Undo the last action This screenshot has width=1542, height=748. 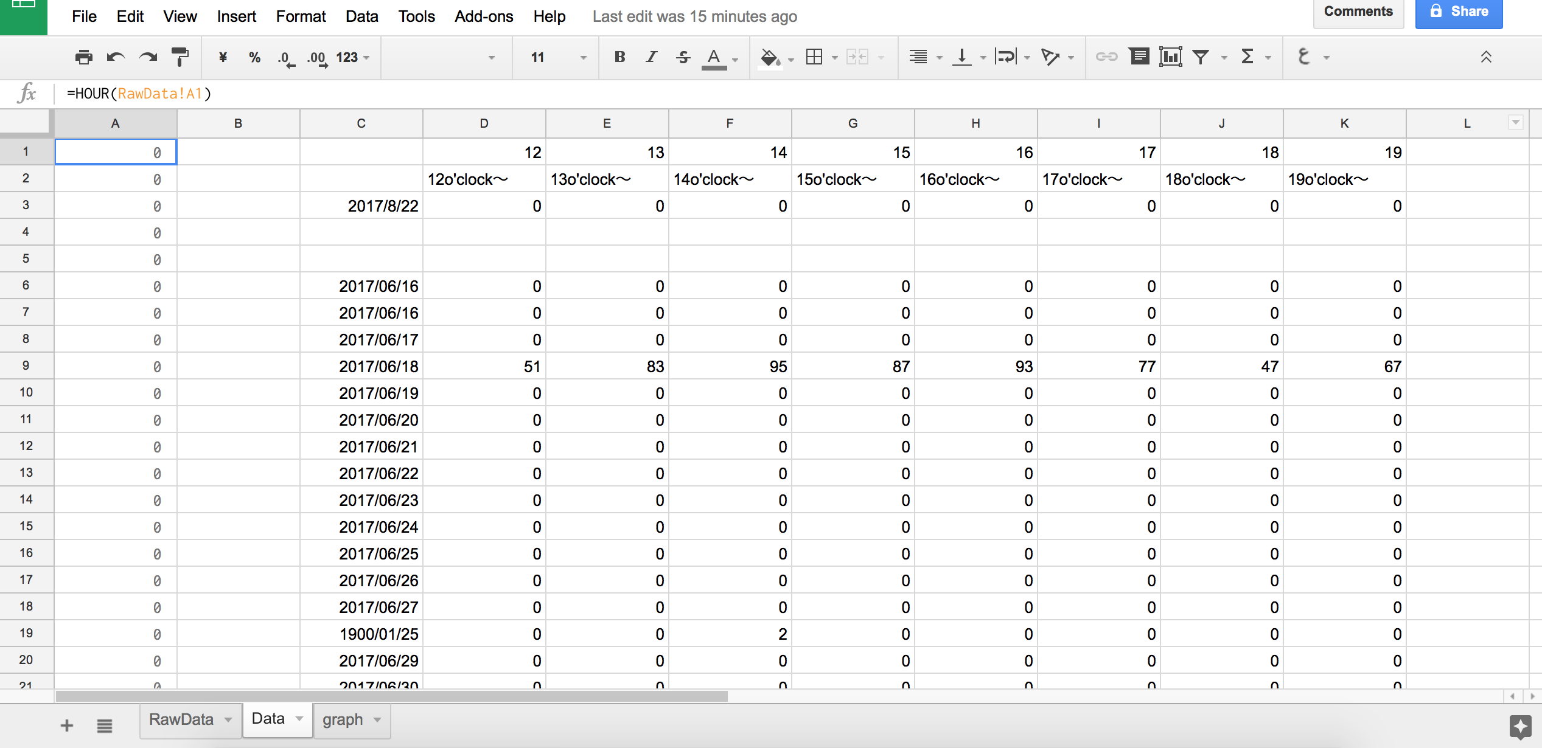coord(116,57)
